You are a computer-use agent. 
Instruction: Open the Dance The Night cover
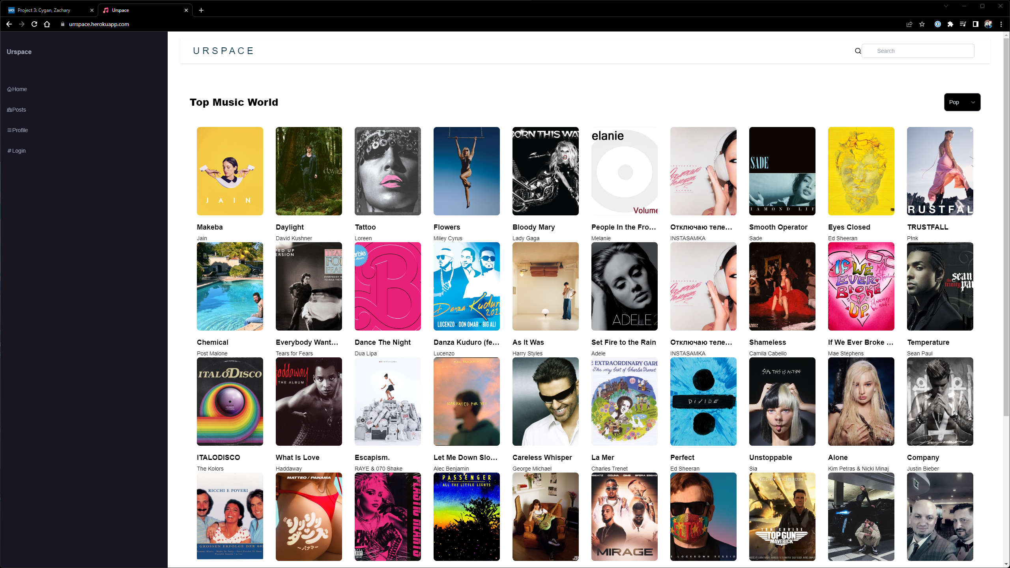click(388, 286)
